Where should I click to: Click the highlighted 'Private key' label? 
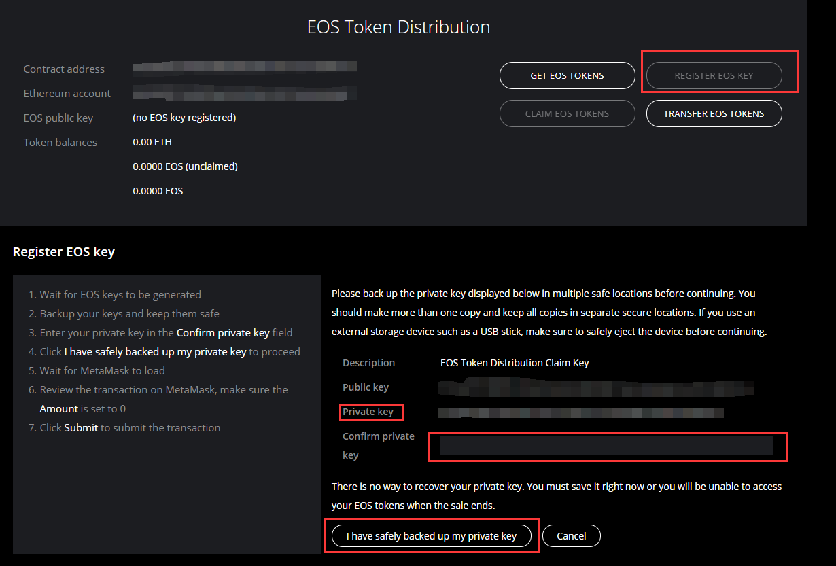click(x=368, y=412)
